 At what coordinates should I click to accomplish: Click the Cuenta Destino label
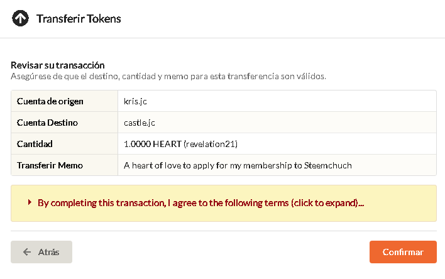coord(47,123)
